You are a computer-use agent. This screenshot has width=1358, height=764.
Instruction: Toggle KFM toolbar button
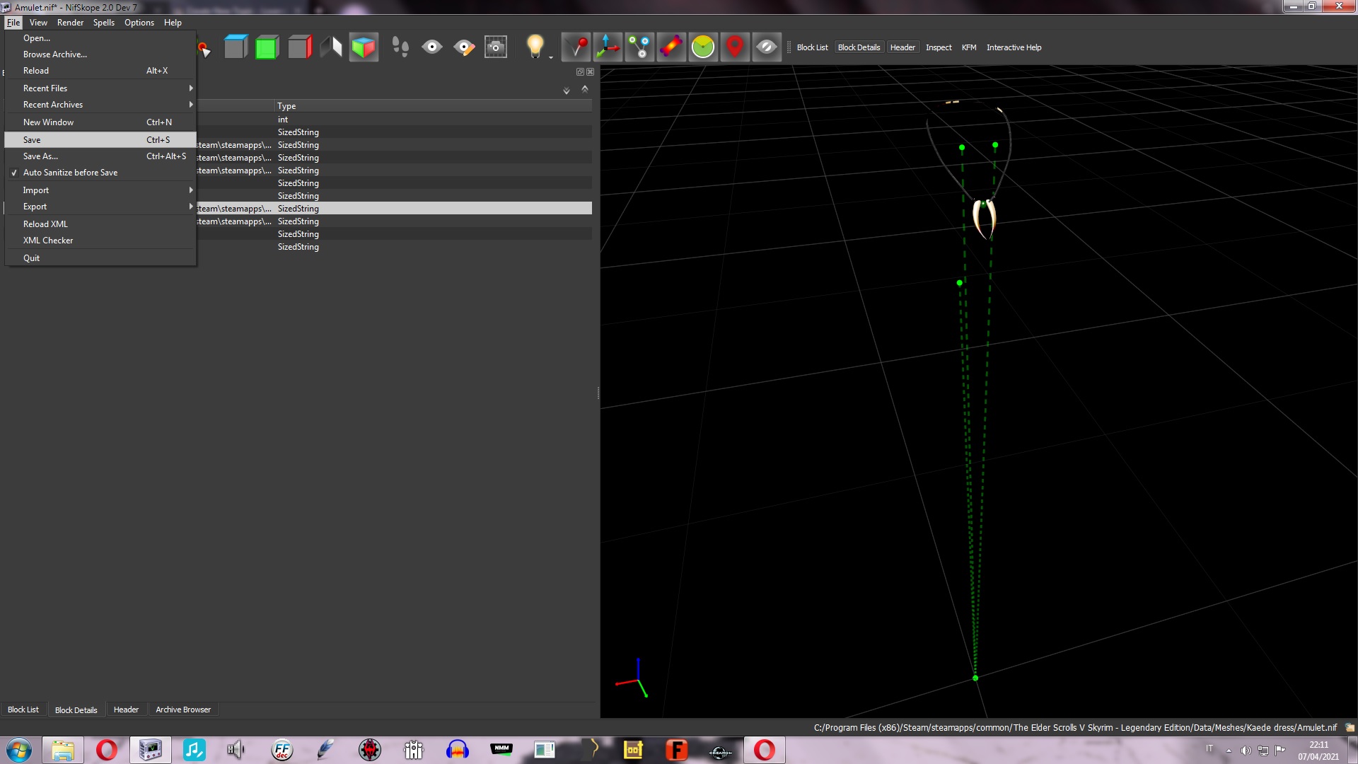pos(969,47)
